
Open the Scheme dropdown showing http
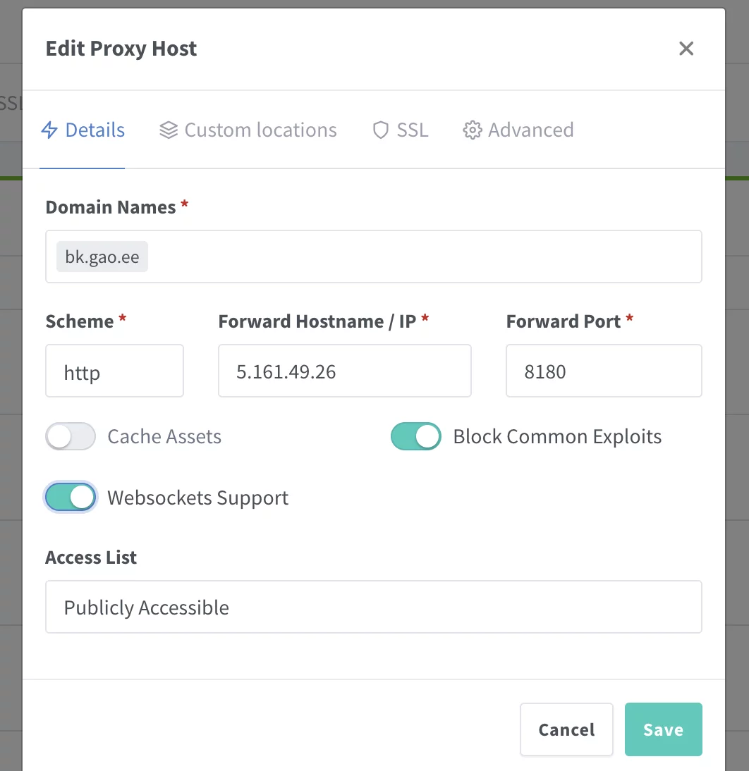coord(114,371)
